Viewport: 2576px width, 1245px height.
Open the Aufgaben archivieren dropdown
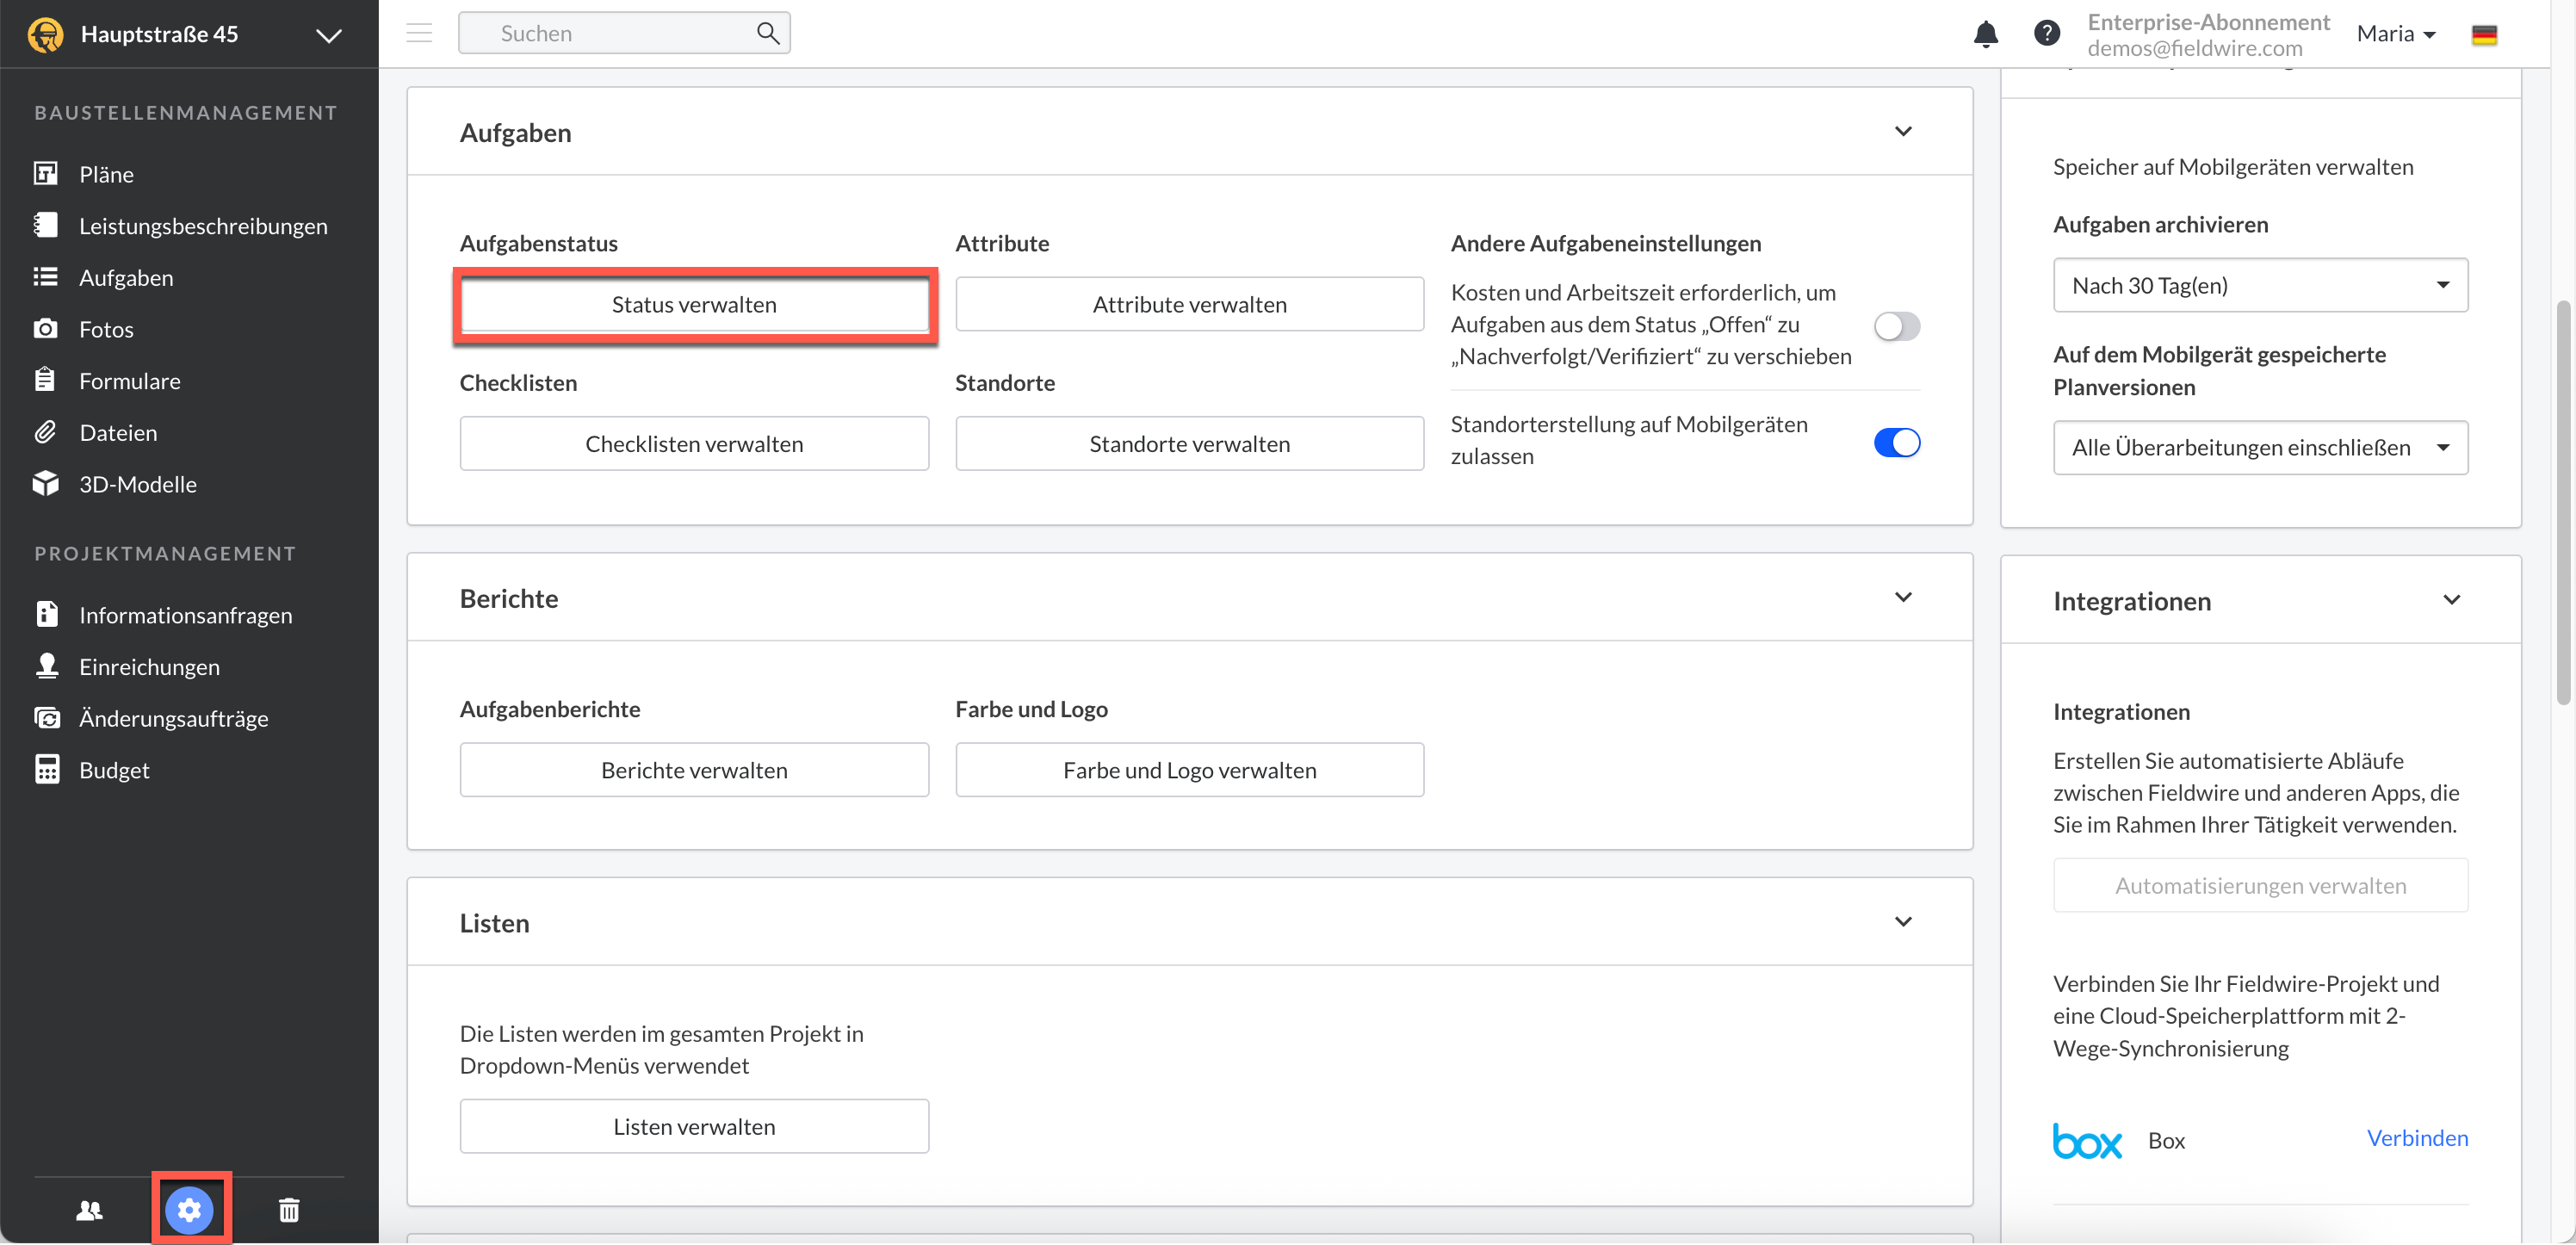[2259, 286]
